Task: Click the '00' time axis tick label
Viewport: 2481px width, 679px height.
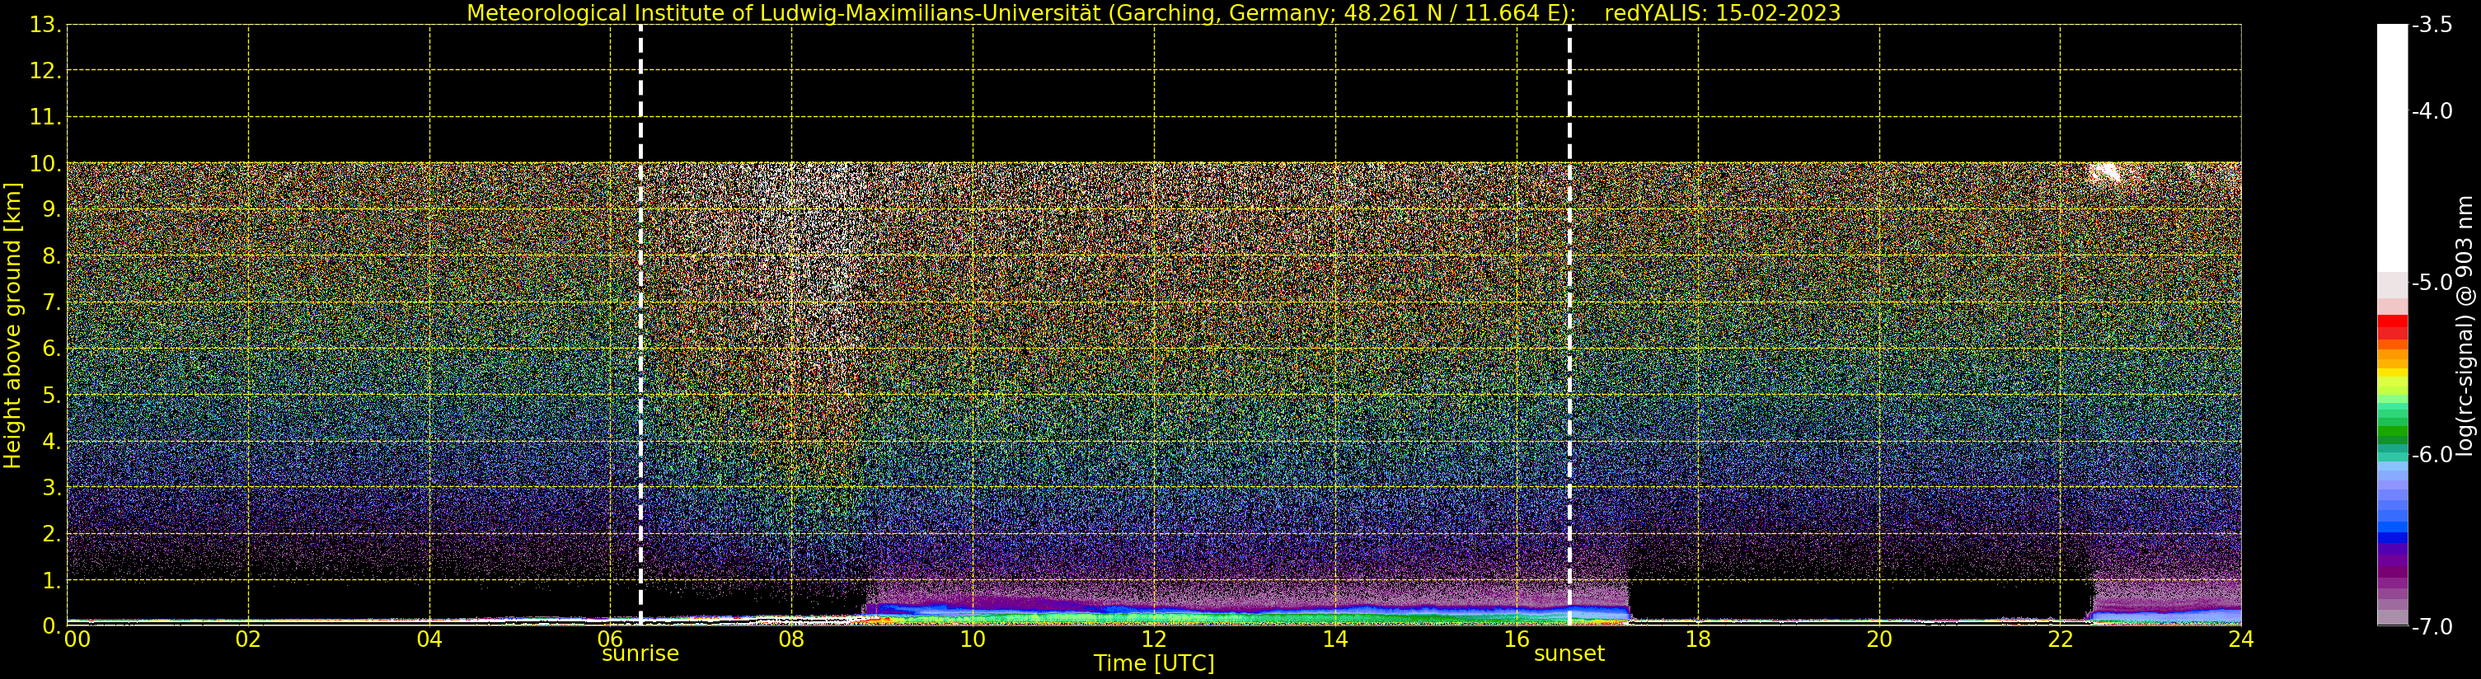Action: coord(77,639)
